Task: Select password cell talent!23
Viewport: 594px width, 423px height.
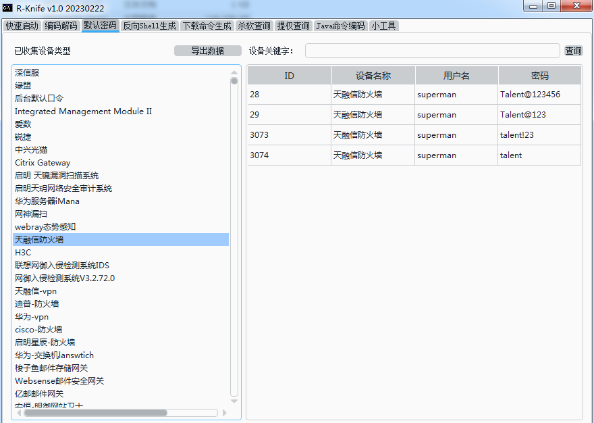Action: (x=539, y=135)
